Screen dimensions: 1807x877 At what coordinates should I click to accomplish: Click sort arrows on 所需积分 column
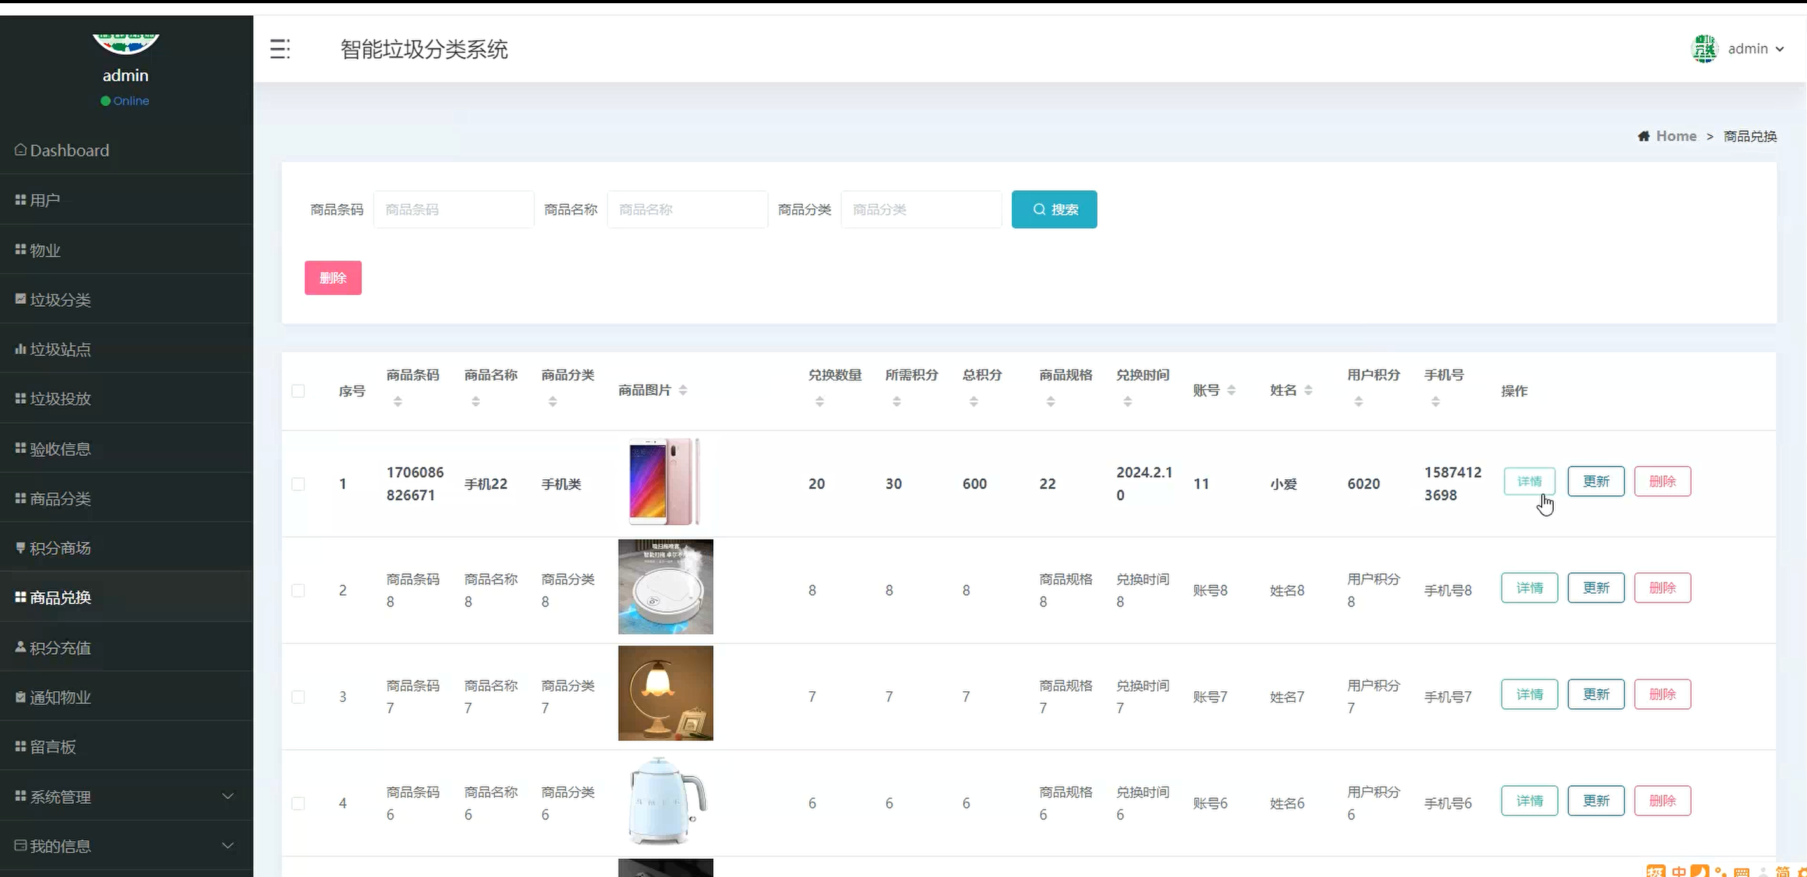[897, 402]
